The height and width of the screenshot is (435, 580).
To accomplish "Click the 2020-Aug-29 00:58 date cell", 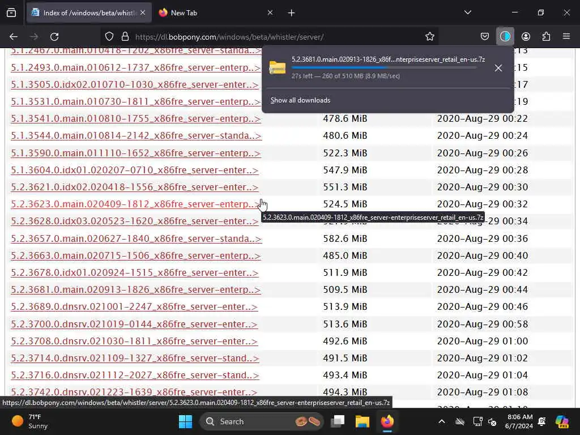I will [x=483, y=324].
